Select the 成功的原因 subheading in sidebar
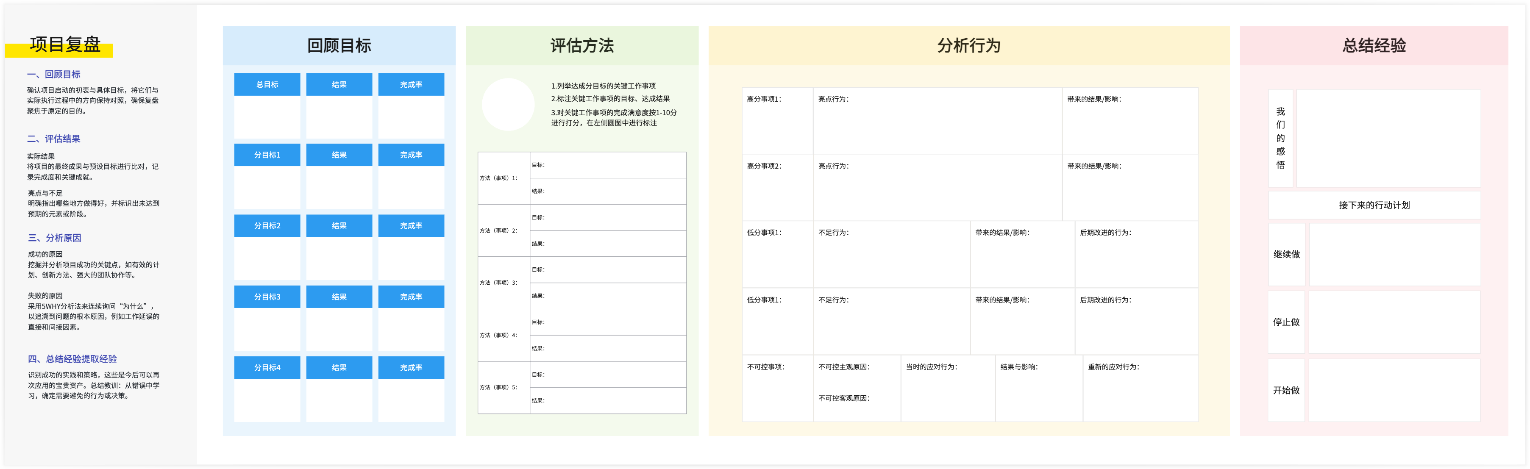The width and height of the screenshot is (1530, 469). [x=45, y=254]
